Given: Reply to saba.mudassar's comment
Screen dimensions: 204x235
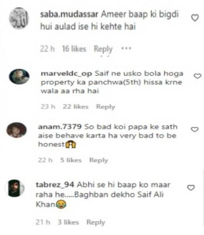Looking at the screenshot, I should [x=103, y=49].
